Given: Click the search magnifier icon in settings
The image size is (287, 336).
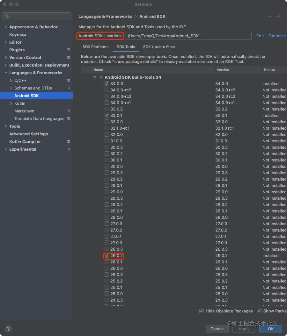Looking at the screenshot, I should pos(7,16).
